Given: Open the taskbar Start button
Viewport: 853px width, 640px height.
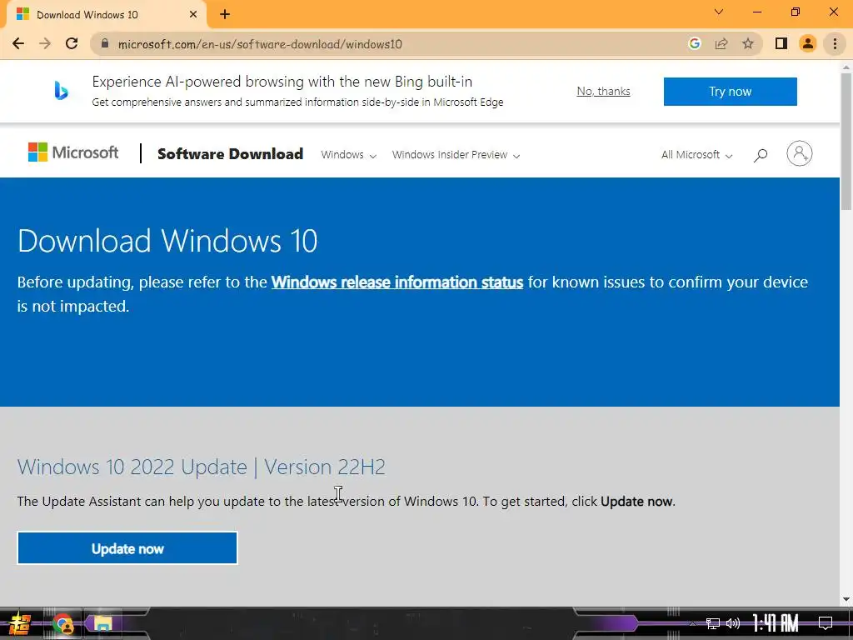Looking at the screenshot, I should pos(20,623).
